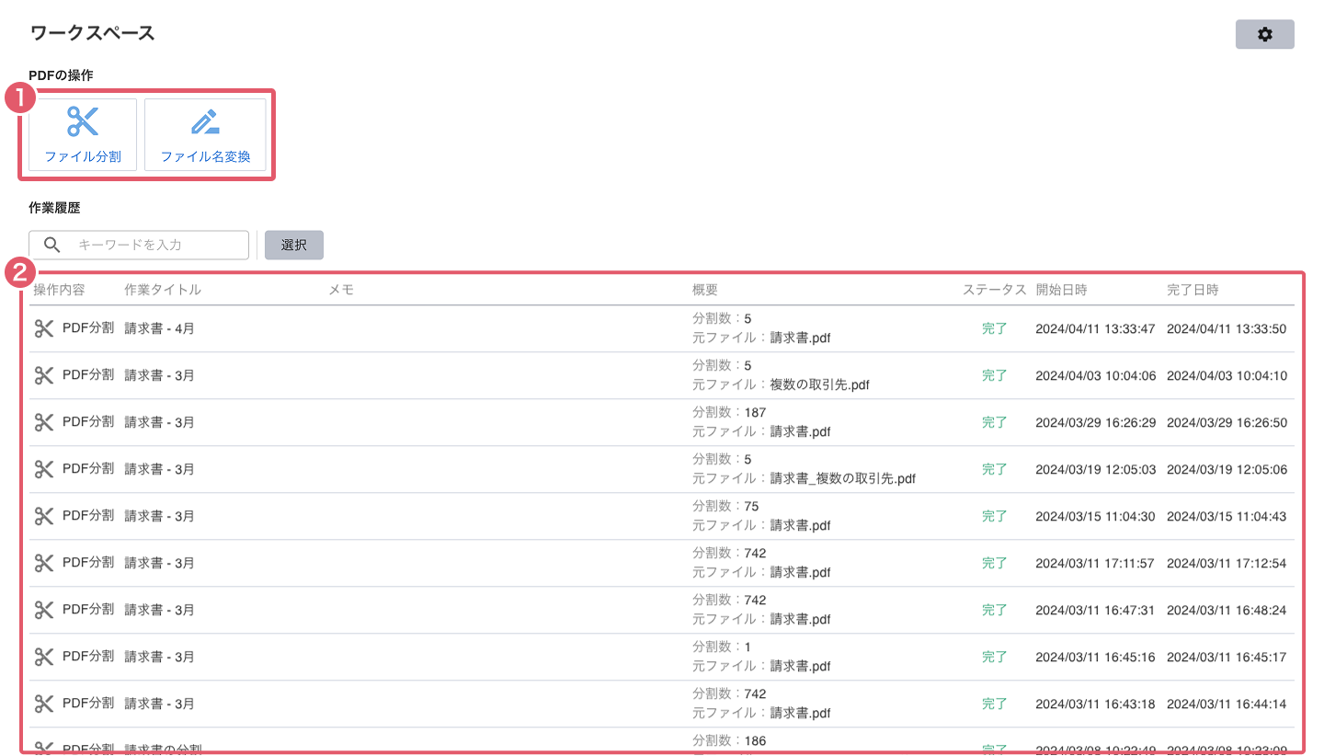Click the ファイル名変換 pencil tile
1324x756 pixels.
(205, 135)
